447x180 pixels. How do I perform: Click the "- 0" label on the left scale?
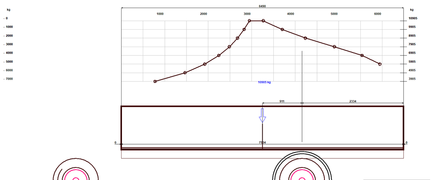[x=6, y=18]
